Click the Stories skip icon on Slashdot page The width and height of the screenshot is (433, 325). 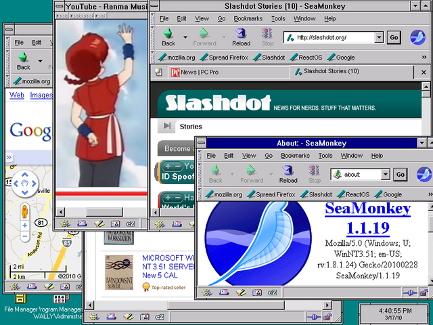[x=167, y=126]
